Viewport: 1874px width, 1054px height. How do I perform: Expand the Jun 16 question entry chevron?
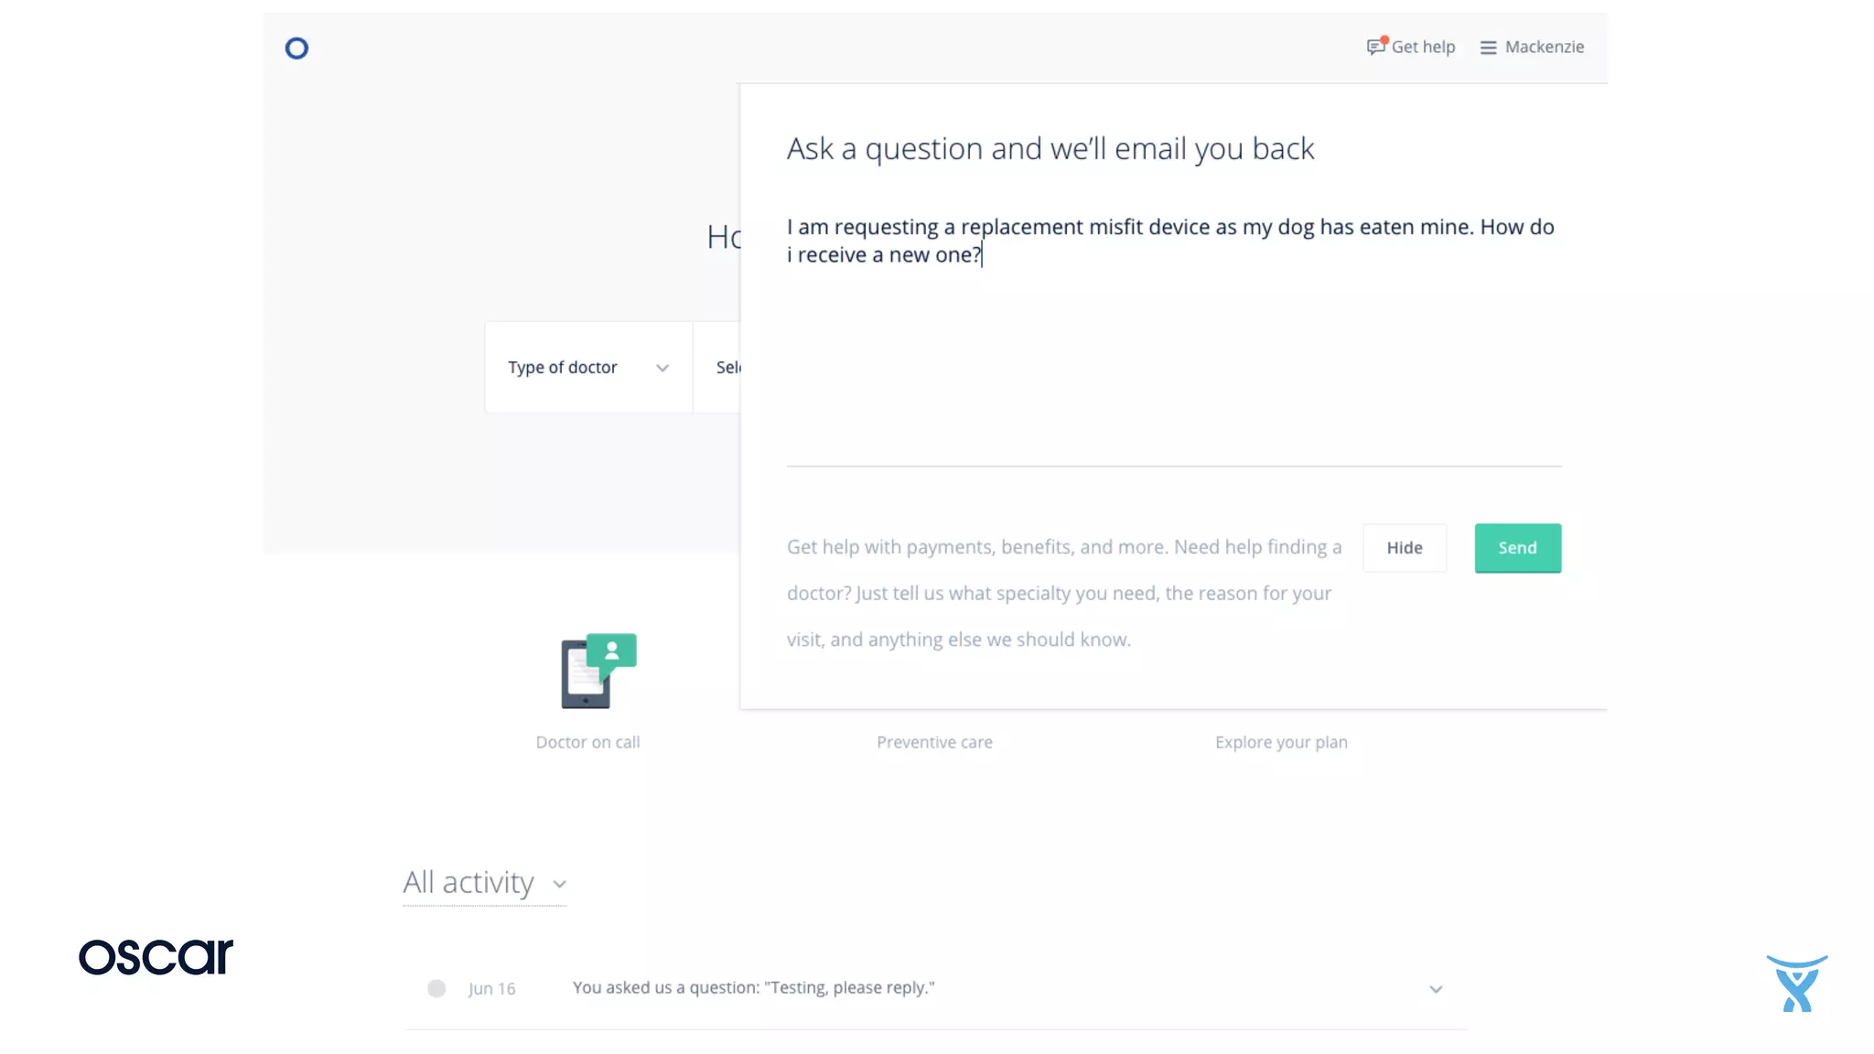tap(1436, 989)
